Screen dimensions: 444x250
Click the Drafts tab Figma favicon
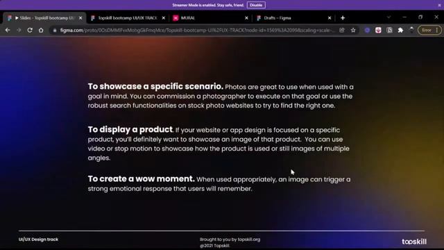tap(259, 18)
